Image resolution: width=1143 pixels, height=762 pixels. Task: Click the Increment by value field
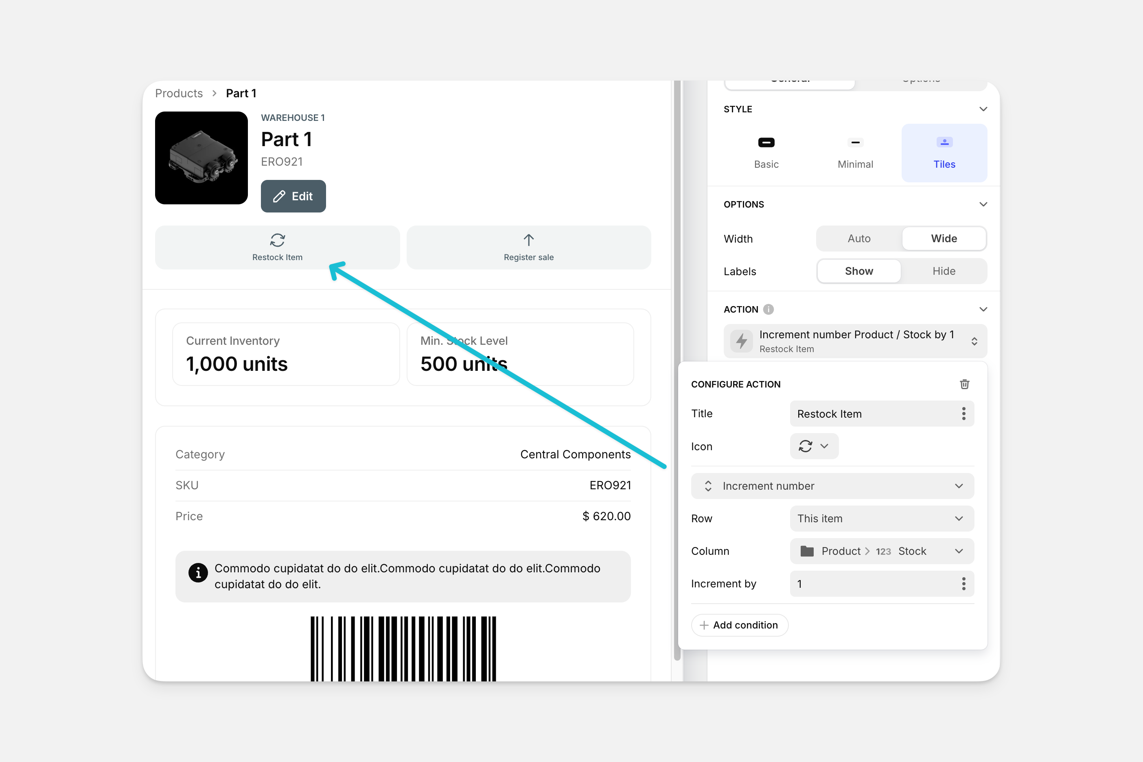click(882, 584)
